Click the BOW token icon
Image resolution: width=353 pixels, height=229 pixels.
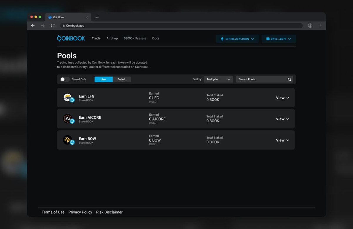[68, 140]
